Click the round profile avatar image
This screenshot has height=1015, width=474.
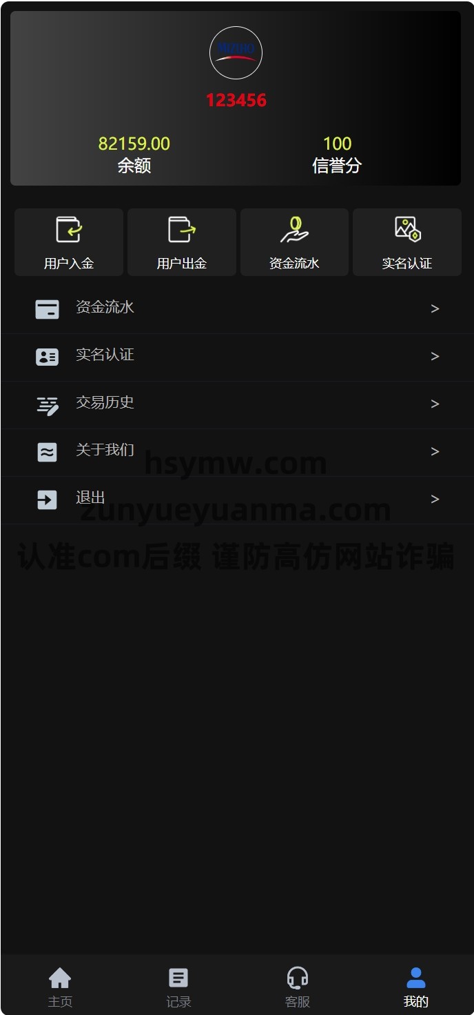[x=236, y=53]
